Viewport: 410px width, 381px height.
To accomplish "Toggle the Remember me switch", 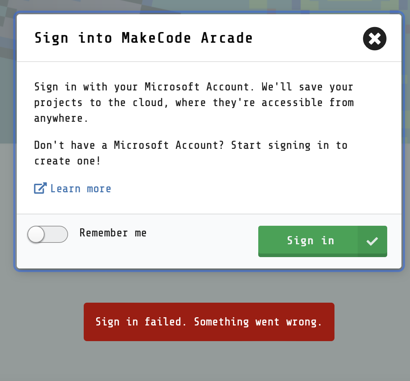I will pyautogui.click(x=48, y=234).
